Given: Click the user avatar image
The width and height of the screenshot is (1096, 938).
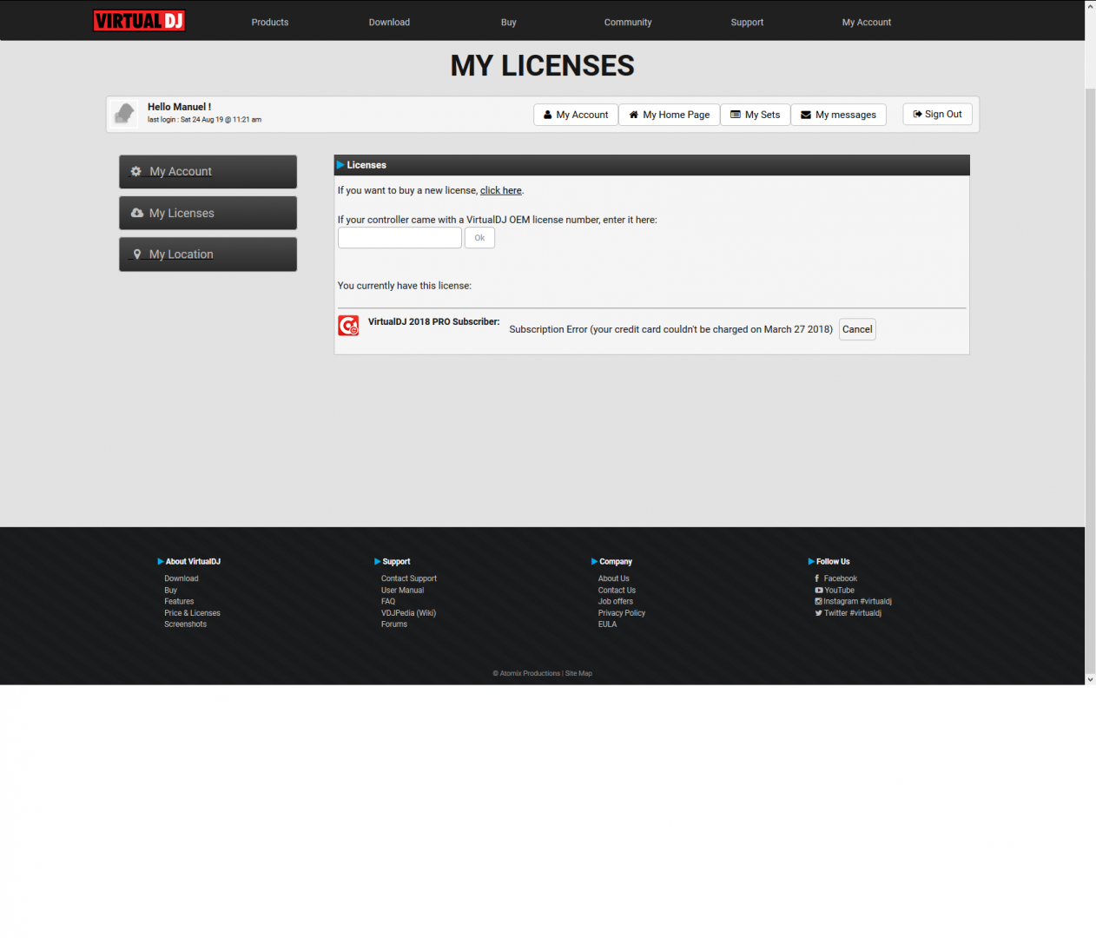Looking at the screenshot, I should click(x=124, y=114).
